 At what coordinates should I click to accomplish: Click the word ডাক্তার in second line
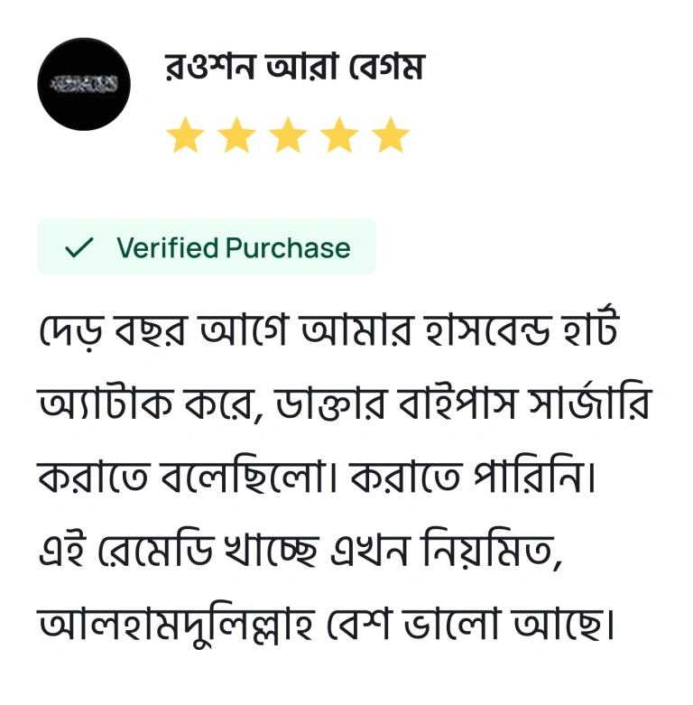click(330, 402)
